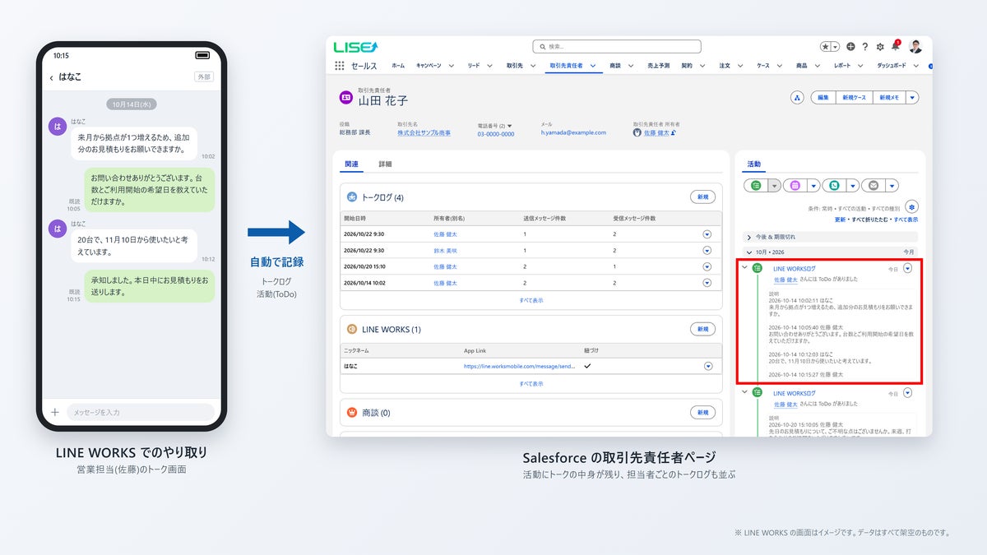Screen dimensions: 987x555
Task: Click 鈴木 美咲 owner link
Action: 445,250
